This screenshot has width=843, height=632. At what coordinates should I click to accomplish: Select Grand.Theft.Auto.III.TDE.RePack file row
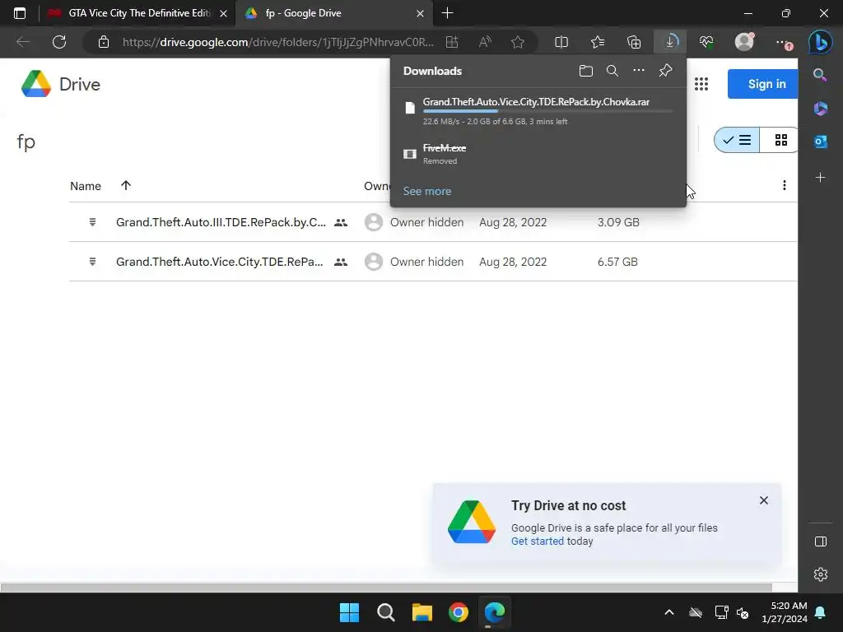pyautogui.click(x=433, y=222)
